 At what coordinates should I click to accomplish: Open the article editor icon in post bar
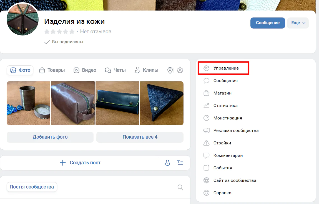click(180, 163)
